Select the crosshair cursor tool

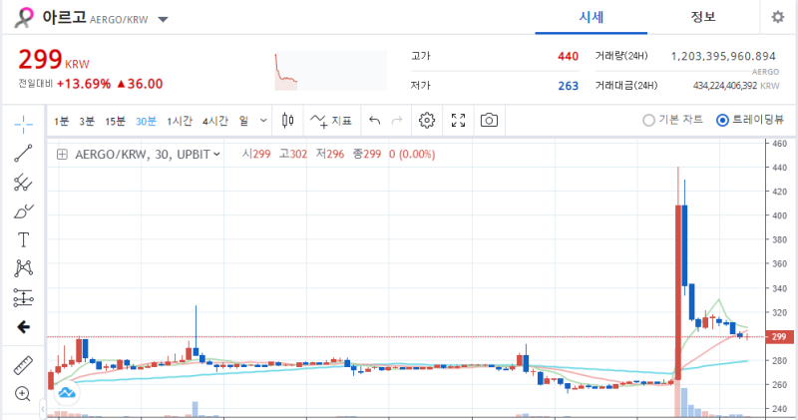click(x=23, y=124)
